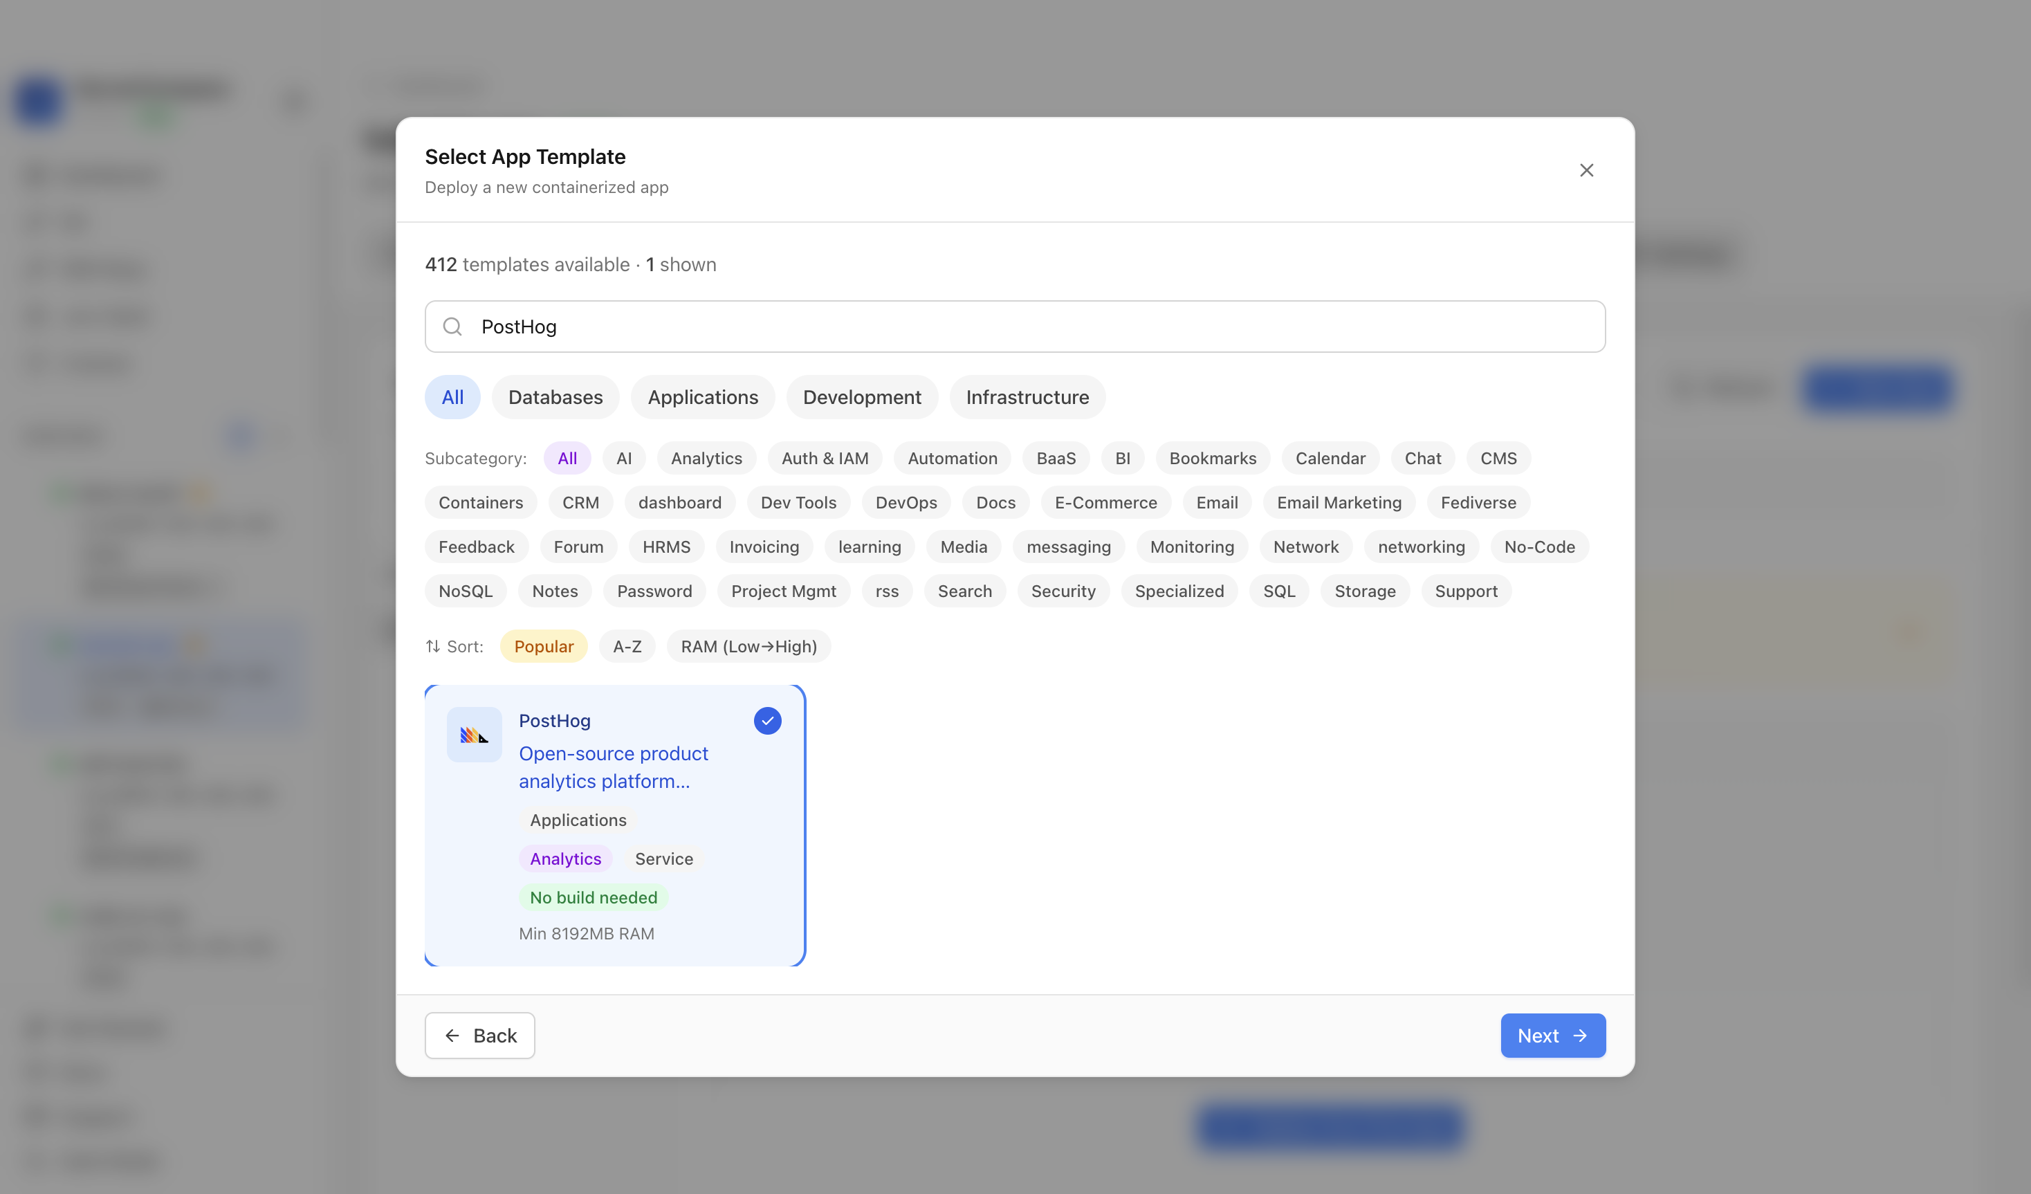Viewport: 2031px width, 1194px height.
Task: Sort templates by RAM Low to High
Action: pos(748,647)
